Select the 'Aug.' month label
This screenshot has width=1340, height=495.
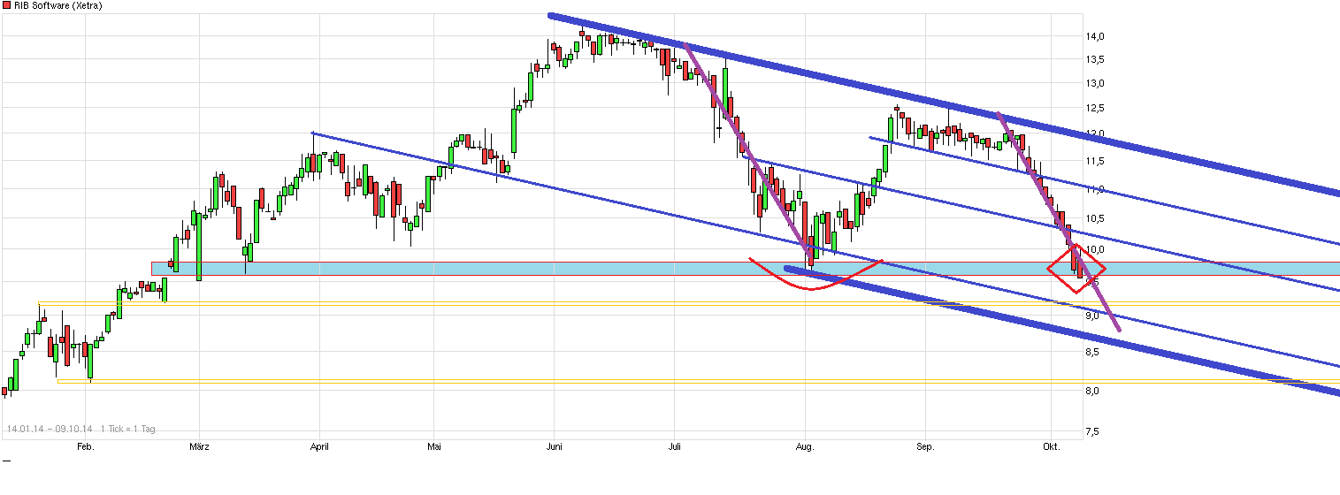[x=805, y=447]
